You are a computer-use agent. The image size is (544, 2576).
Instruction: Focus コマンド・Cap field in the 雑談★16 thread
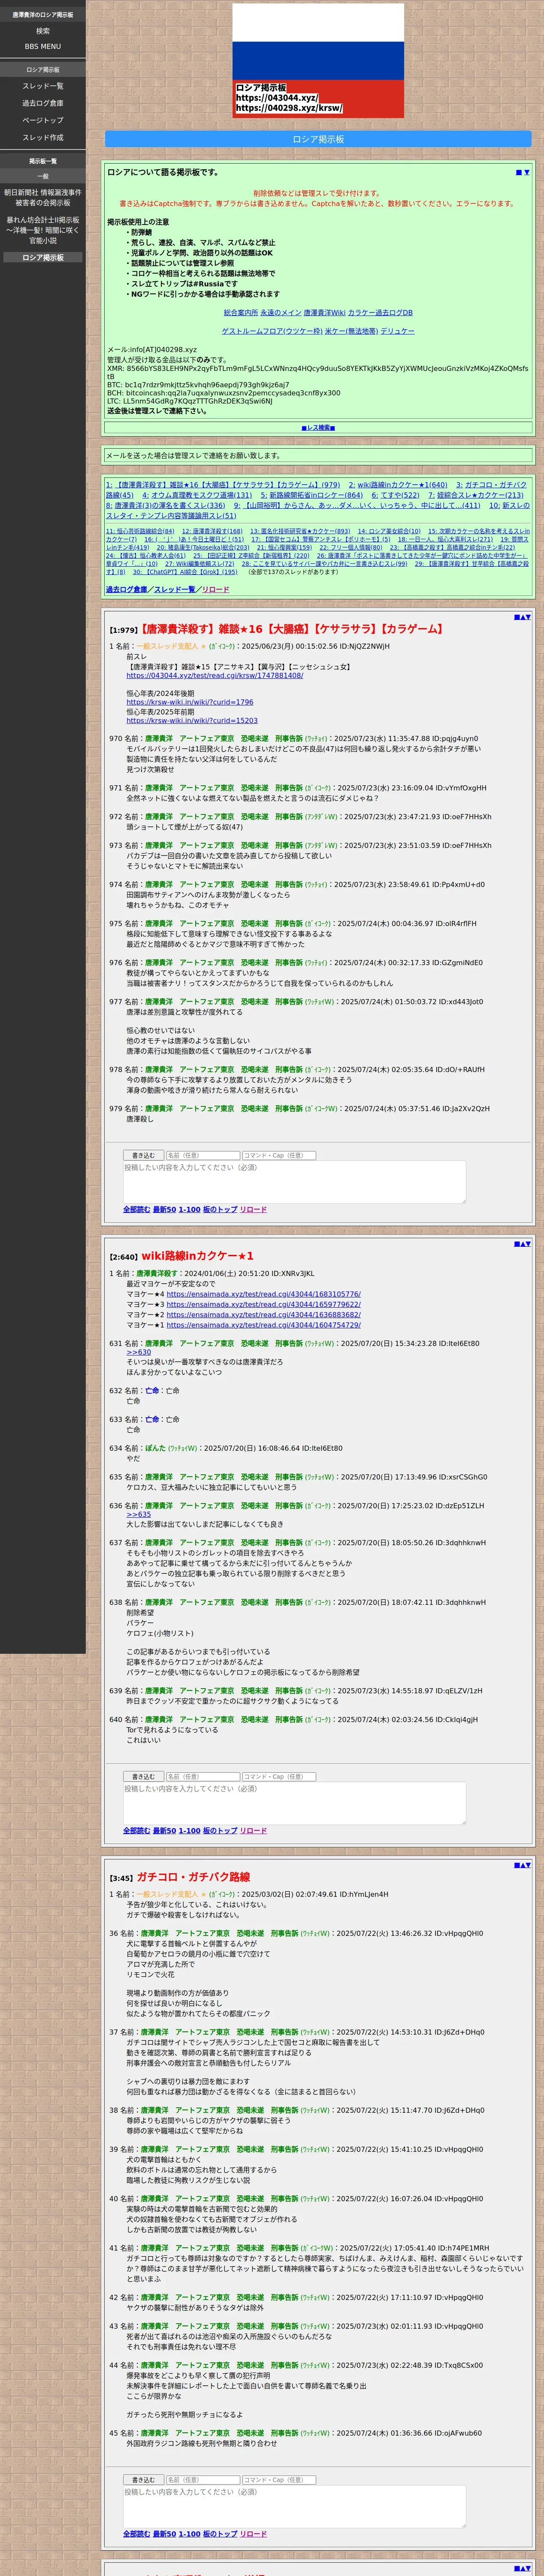[279, 1155]
